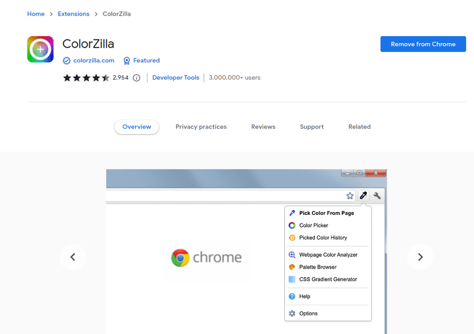Click the ColorZilla breadcrumb text

pyautogui.click(x=117, y=14)
